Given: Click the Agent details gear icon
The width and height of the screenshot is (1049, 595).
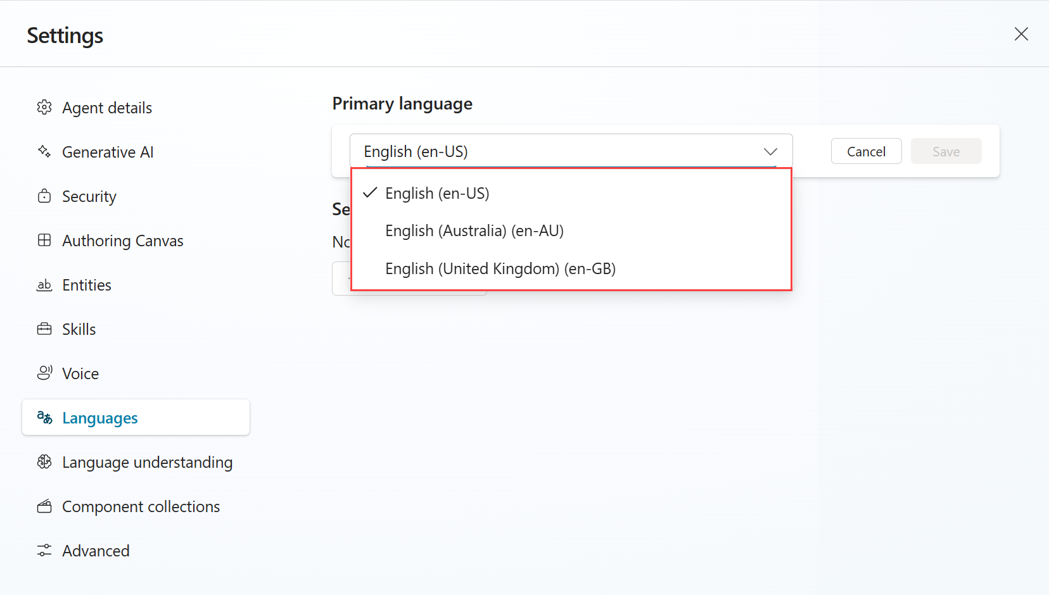Looking at the screenshot, I should pyautogui.click(x=44, y=108).
